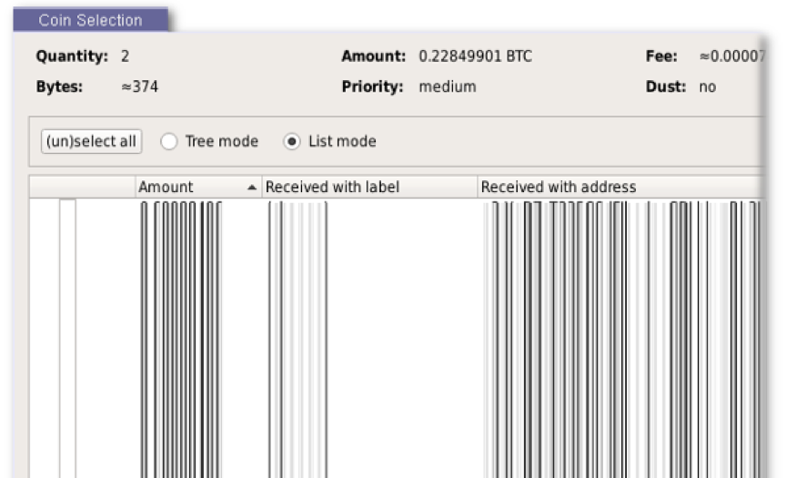Click the sort arrow in Amount column
The height and width of the screenshot is (478, 786).
coord(252,187)
